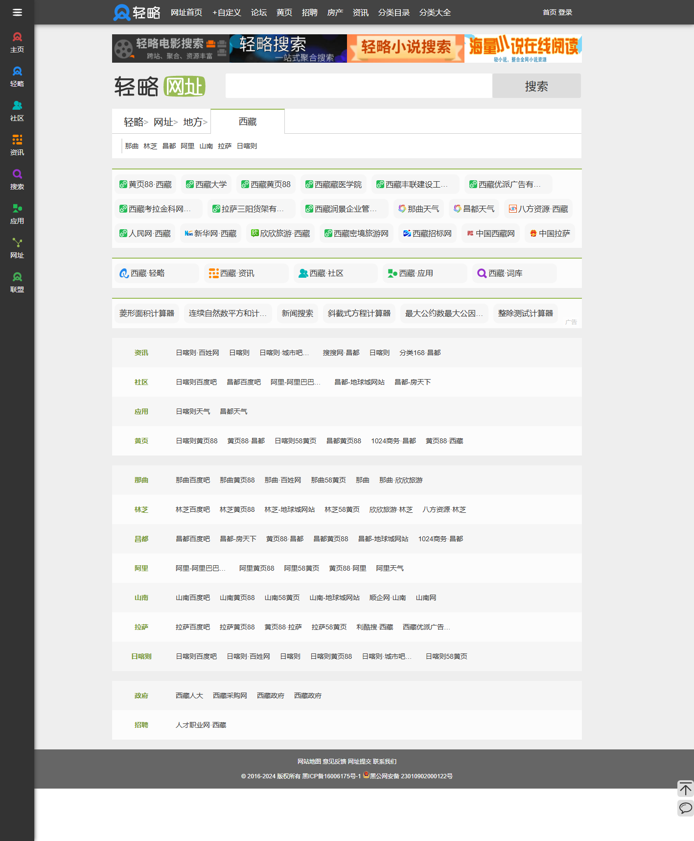The image size is (694, 841).
Task: Select the 西藏 tab
Action: coord(248,121)
